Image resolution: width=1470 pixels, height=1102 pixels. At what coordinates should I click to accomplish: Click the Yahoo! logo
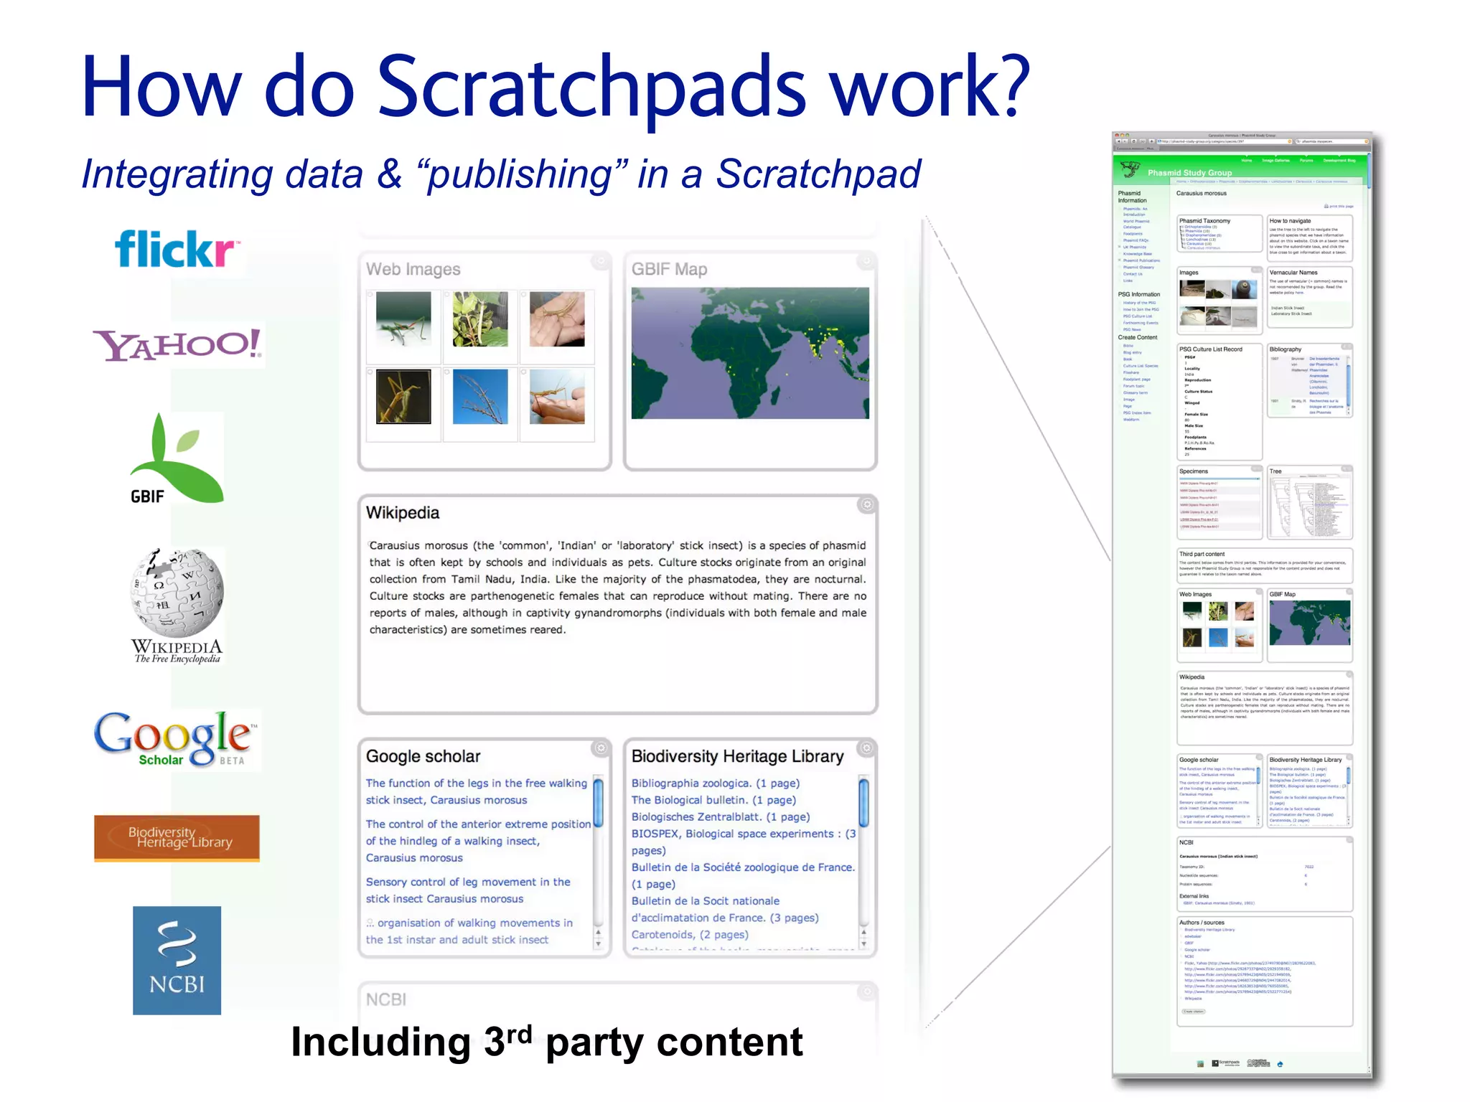[177, 344]
